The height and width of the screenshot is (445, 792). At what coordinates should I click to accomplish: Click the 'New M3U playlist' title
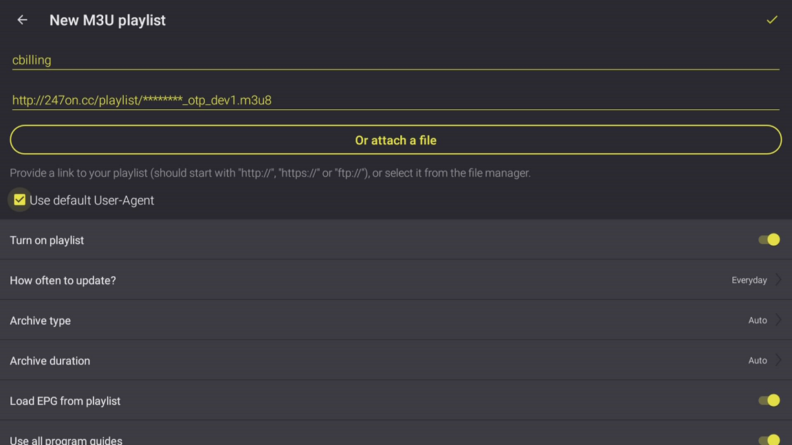click(107, 21)
